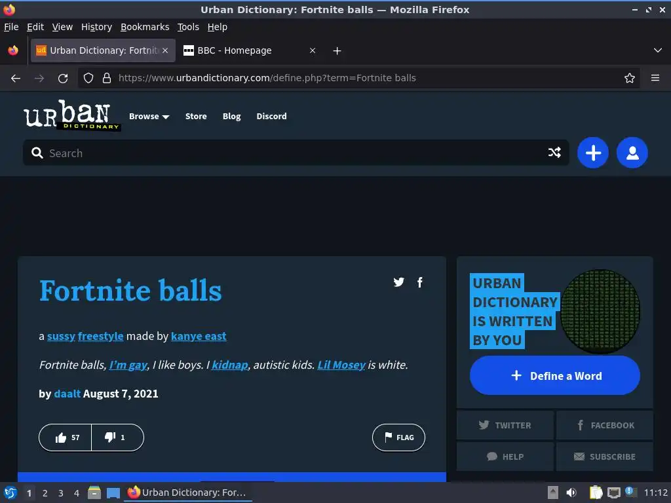
Task: Share the definition on Facebook icon
Action: (x=420, y=282)
